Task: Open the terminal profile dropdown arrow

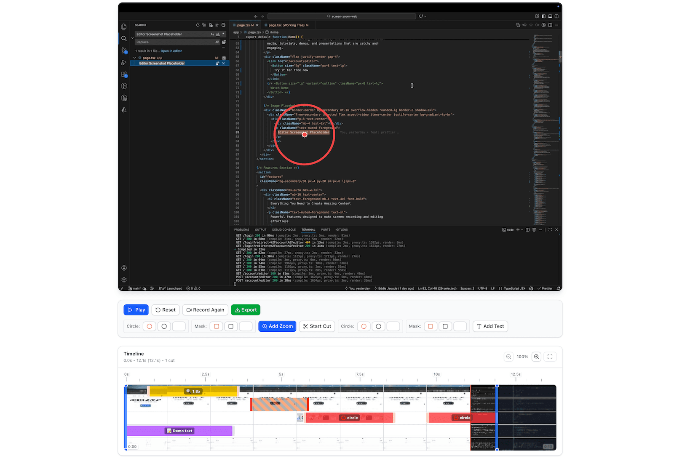Action: [522, 230]
